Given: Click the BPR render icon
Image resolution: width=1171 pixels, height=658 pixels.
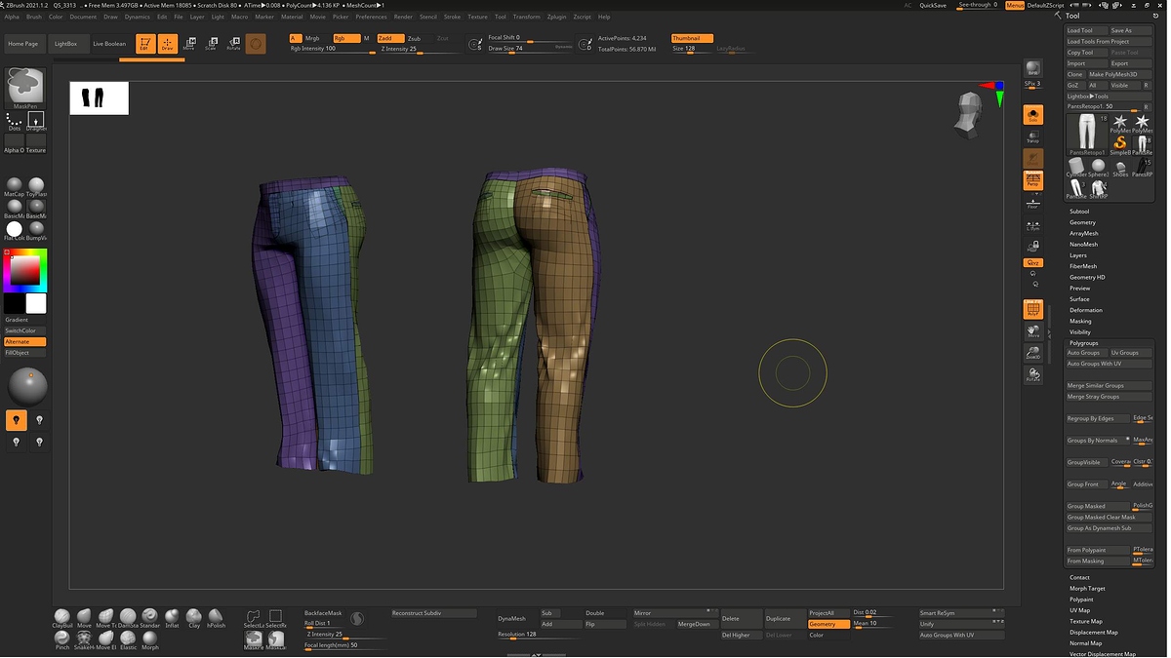Looking at the screenshot, I should click(1032, 68).
